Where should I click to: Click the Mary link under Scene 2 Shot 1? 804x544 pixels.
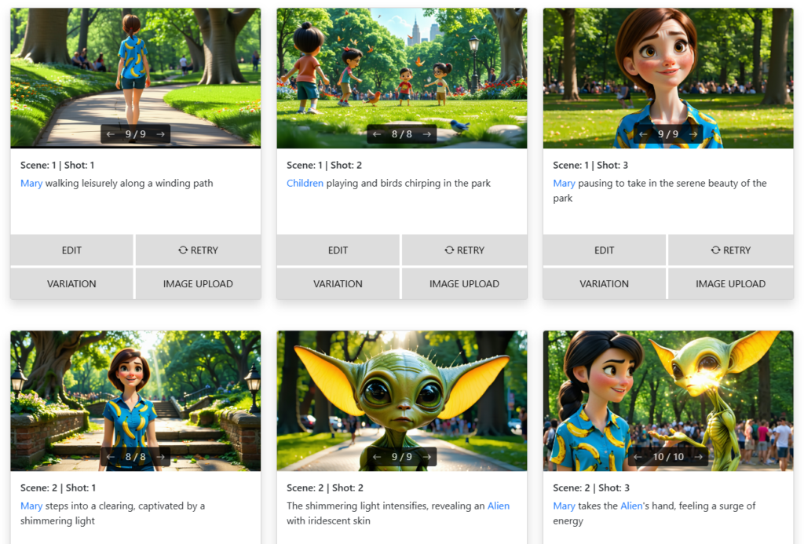click(31, 506)
